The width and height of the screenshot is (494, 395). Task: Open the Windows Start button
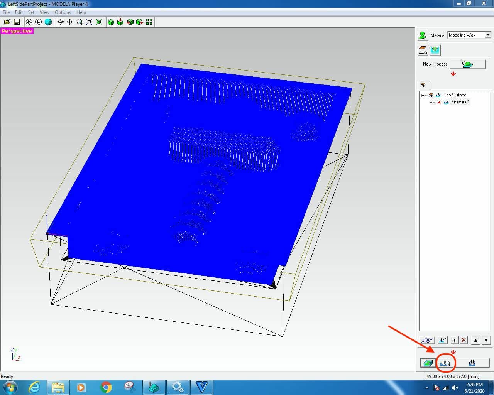(x=10, y=387)
